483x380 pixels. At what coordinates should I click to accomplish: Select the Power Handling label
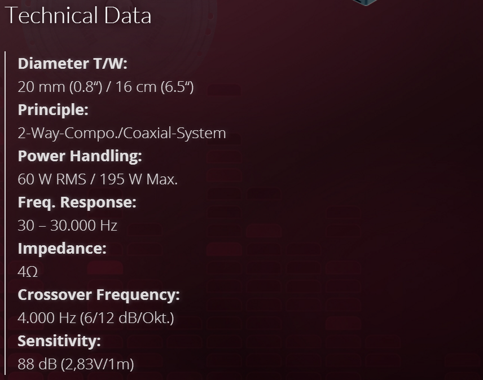click(80, 156)
